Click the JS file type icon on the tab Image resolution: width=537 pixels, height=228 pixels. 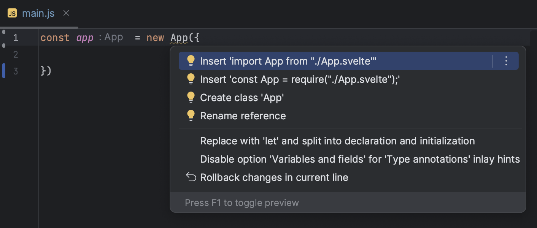click(11, 13)
